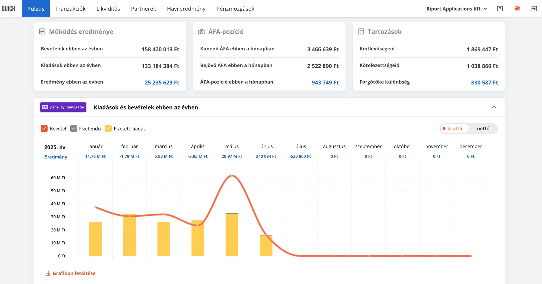Switch to the nettó option

click(483, 128)
